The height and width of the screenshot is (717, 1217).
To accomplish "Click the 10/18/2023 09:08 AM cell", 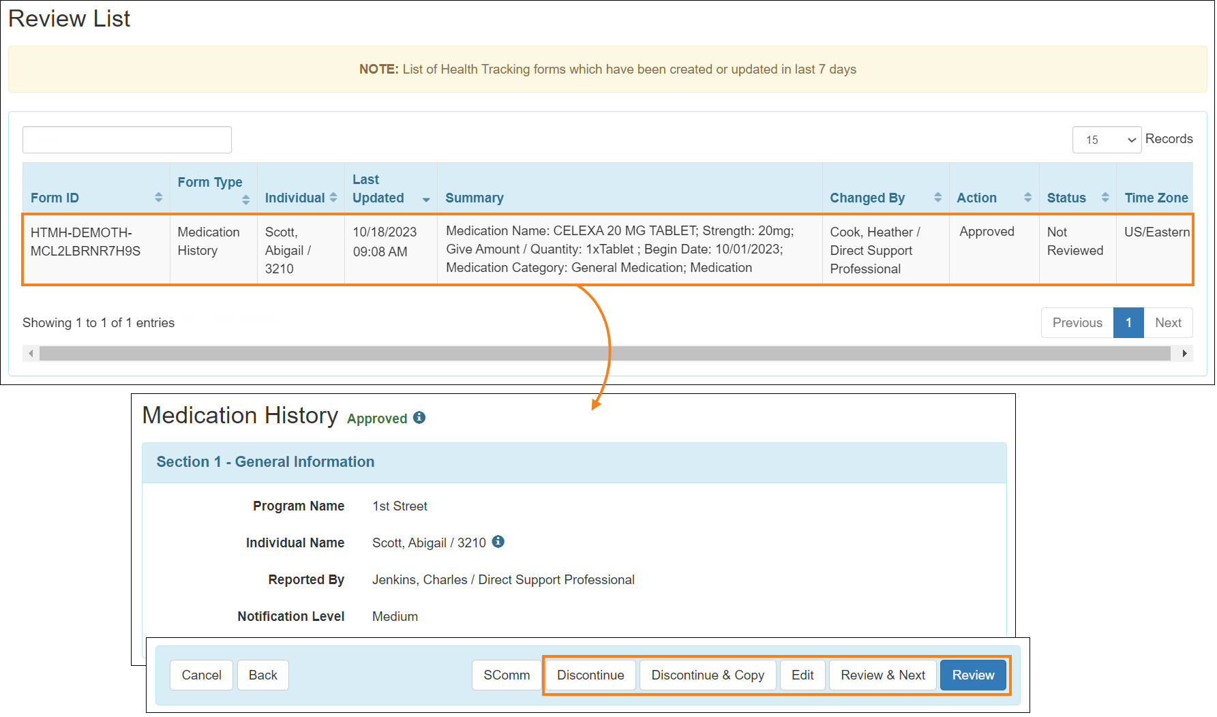I will coord(391,249).
